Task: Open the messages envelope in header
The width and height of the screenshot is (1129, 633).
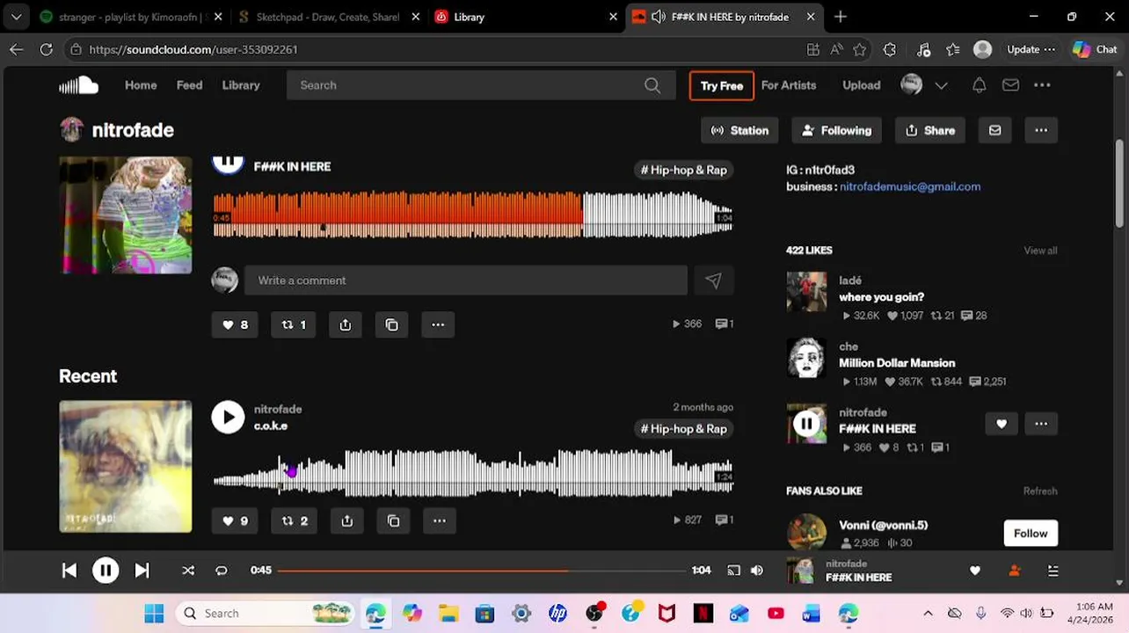Action: (1010, 85)
